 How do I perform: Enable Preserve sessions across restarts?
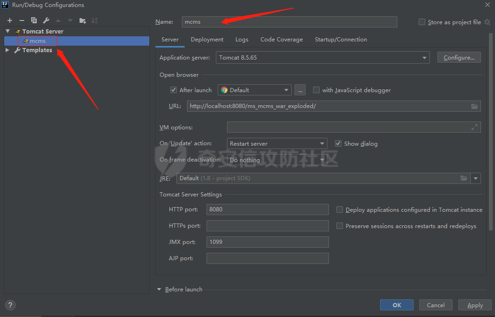[x=339, y=226]
